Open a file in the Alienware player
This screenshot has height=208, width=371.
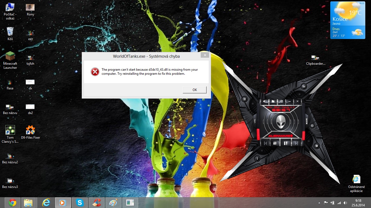coord(273,101)
